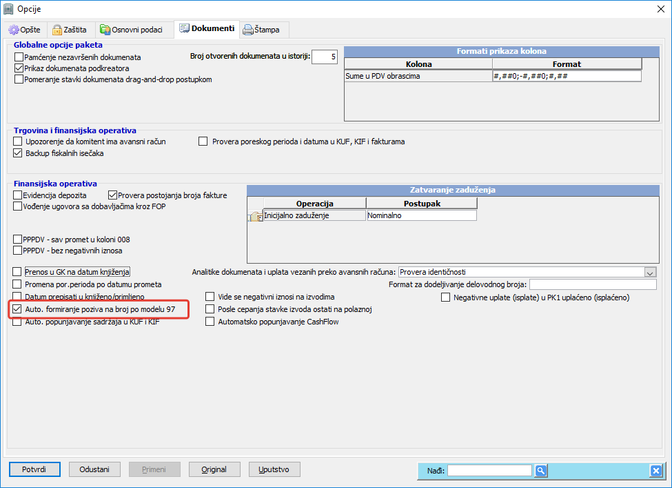Click the Opcije window title bar icon

8,8
